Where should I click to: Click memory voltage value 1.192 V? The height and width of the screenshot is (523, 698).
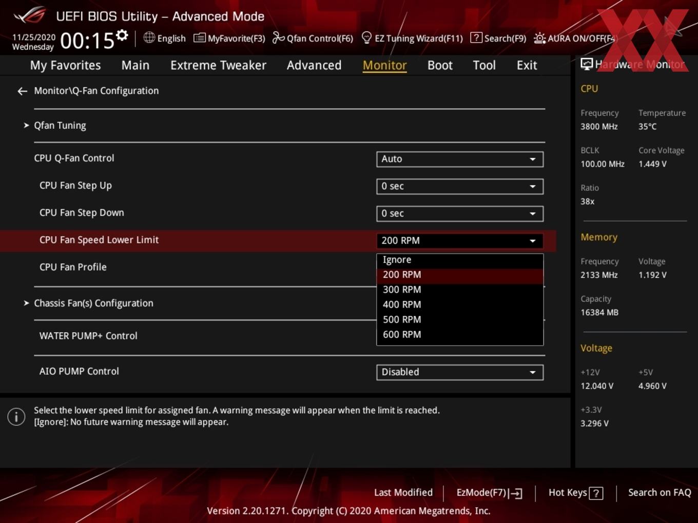click(x=652, y=275)
